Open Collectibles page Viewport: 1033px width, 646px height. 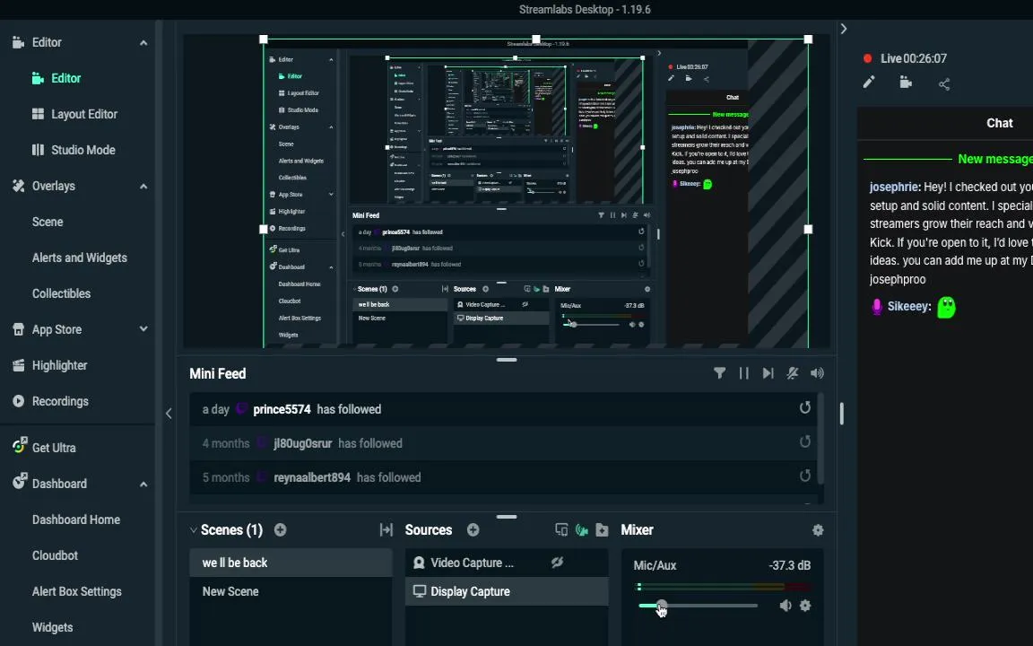pyautogui.click(x=61, y=293)
